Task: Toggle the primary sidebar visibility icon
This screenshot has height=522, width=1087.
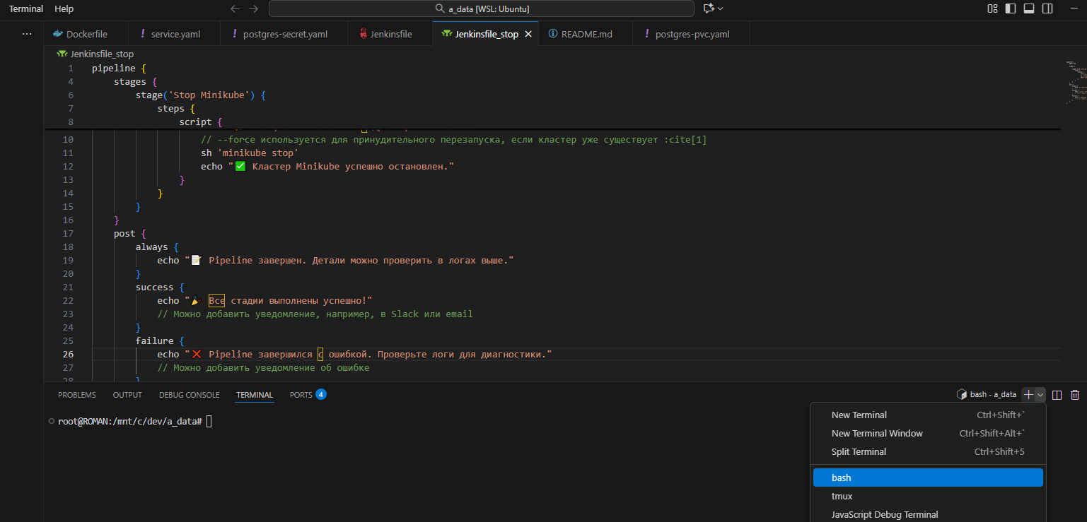Action: pos(1009,8)
